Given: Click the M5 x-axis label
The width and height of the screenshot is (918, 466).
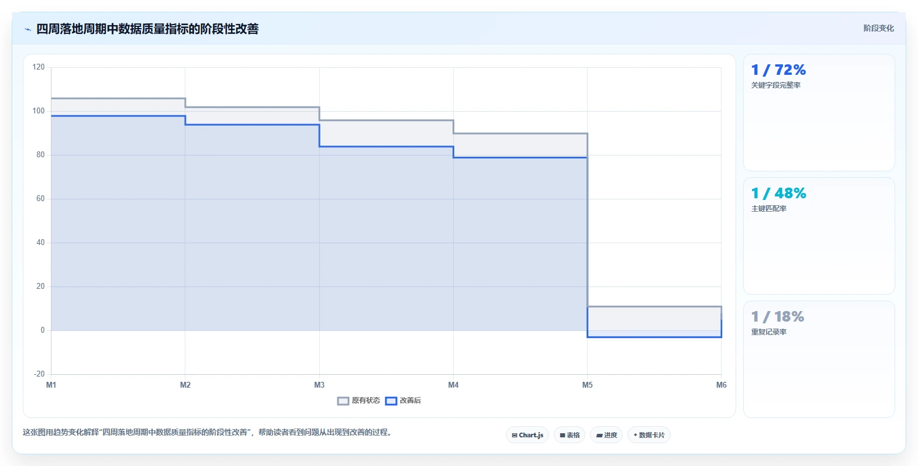Looking at the screenshot, I should [x=587, y=385].
